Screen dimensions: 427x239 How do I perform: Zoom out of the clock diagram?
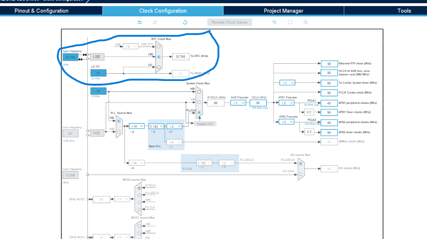[305, 22]
